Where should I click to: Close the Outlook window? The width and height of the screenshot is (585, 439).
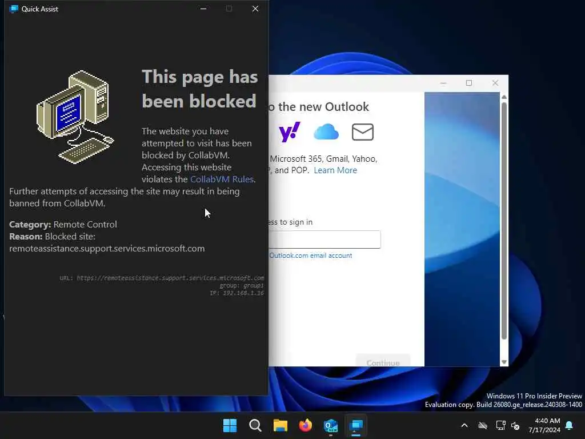[495, 83]
